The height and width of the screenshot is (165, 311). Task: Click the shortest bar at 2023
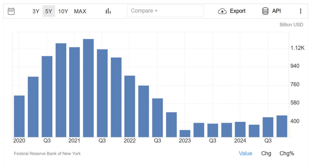point(185,133)
